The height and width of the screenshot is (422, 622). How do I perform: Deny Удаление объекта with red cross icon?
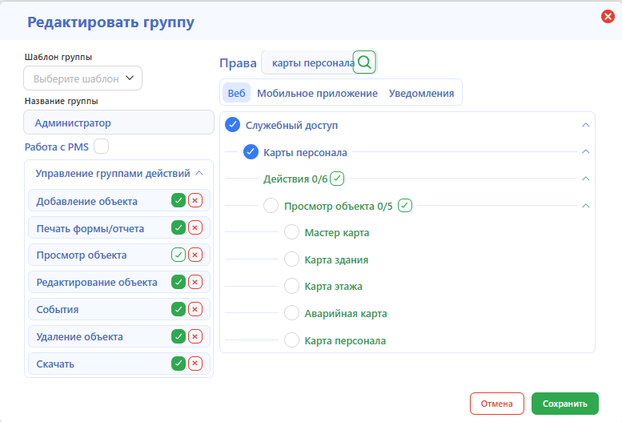pos(195,336)
